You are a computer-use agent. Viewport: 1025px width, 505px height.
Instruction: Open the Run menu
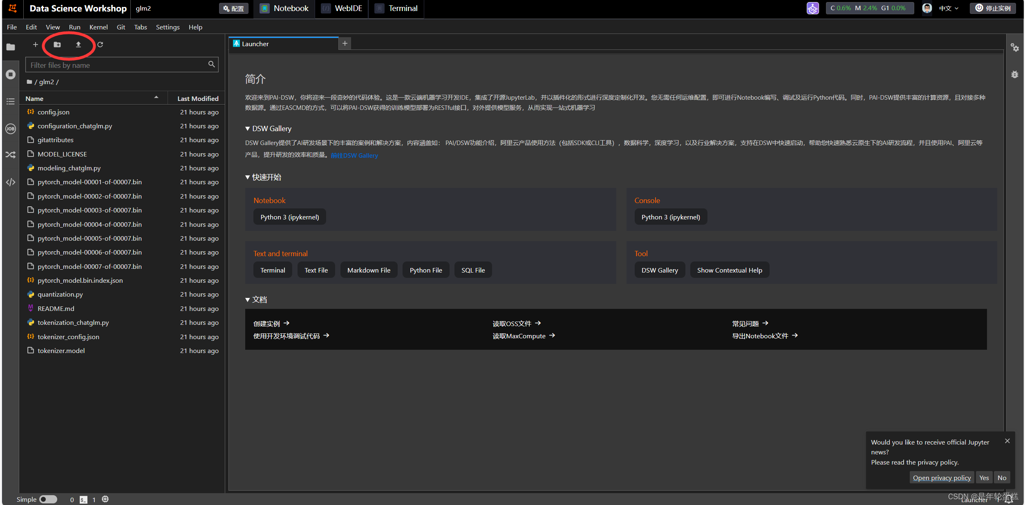(x=74, y=27)
